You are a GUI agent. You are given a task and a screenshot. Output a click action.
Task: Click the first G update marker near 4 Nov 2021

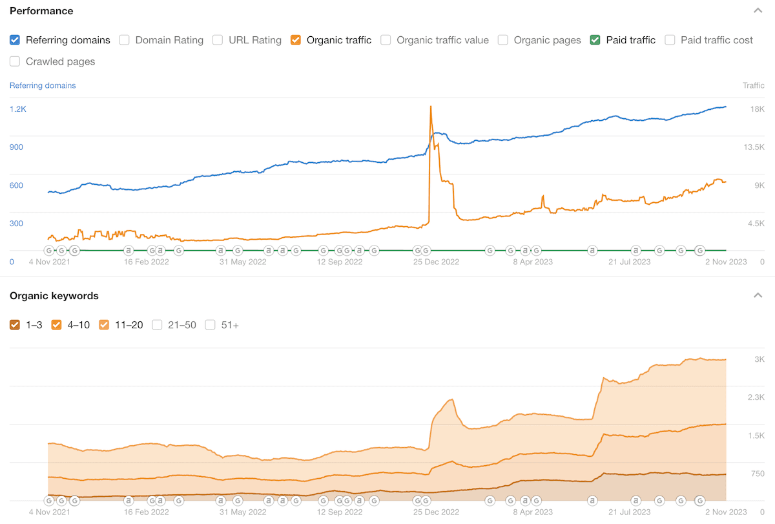tap(49, 250)
